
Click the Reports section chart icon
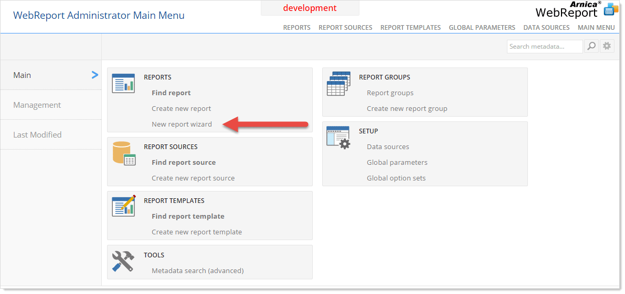[x=123, y=84]
